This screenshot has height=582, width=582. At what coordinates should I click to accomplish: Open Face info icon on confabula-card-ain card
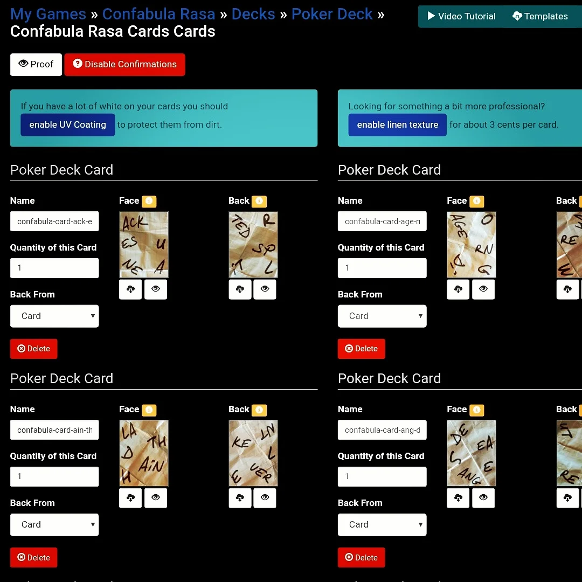coord(149,410)
